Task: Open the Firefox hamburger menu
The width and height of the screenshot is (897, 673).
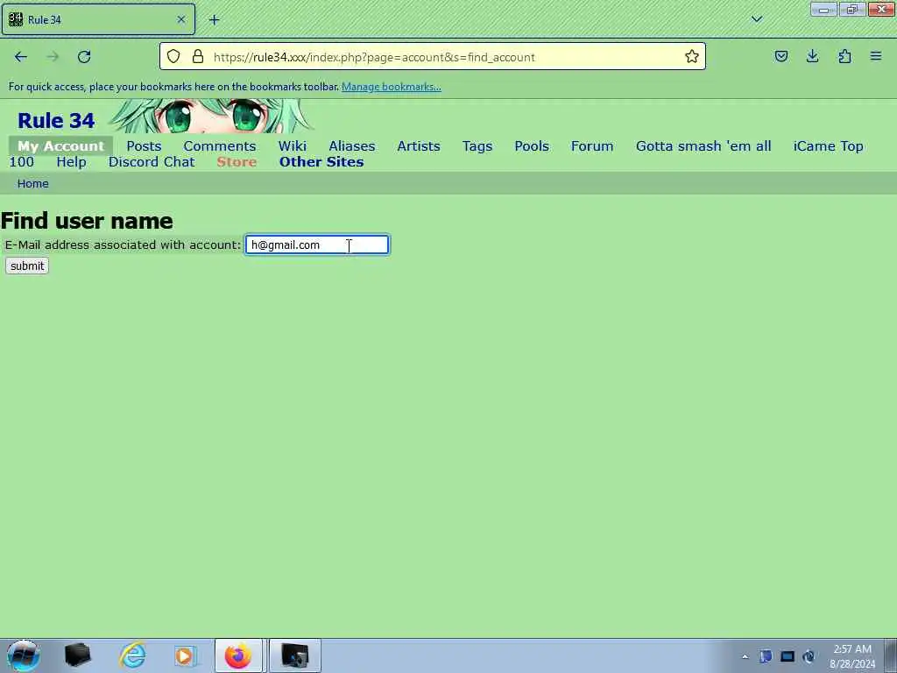Action: 876,56
